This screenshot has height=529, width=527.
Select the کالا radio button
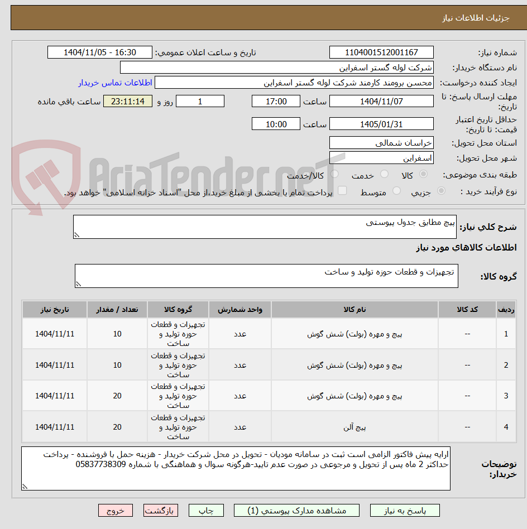pos(423,174)
